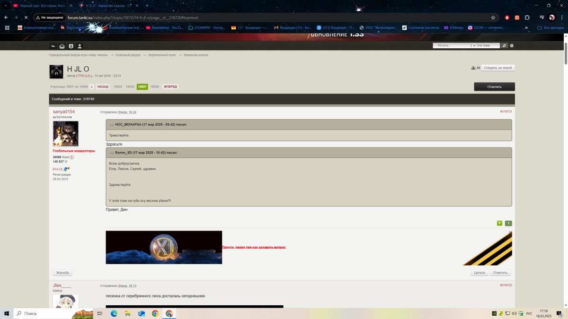Open 'Все закладки' bookmarks folder
Screen dimensions: 568x319
[x=550, y=28]
